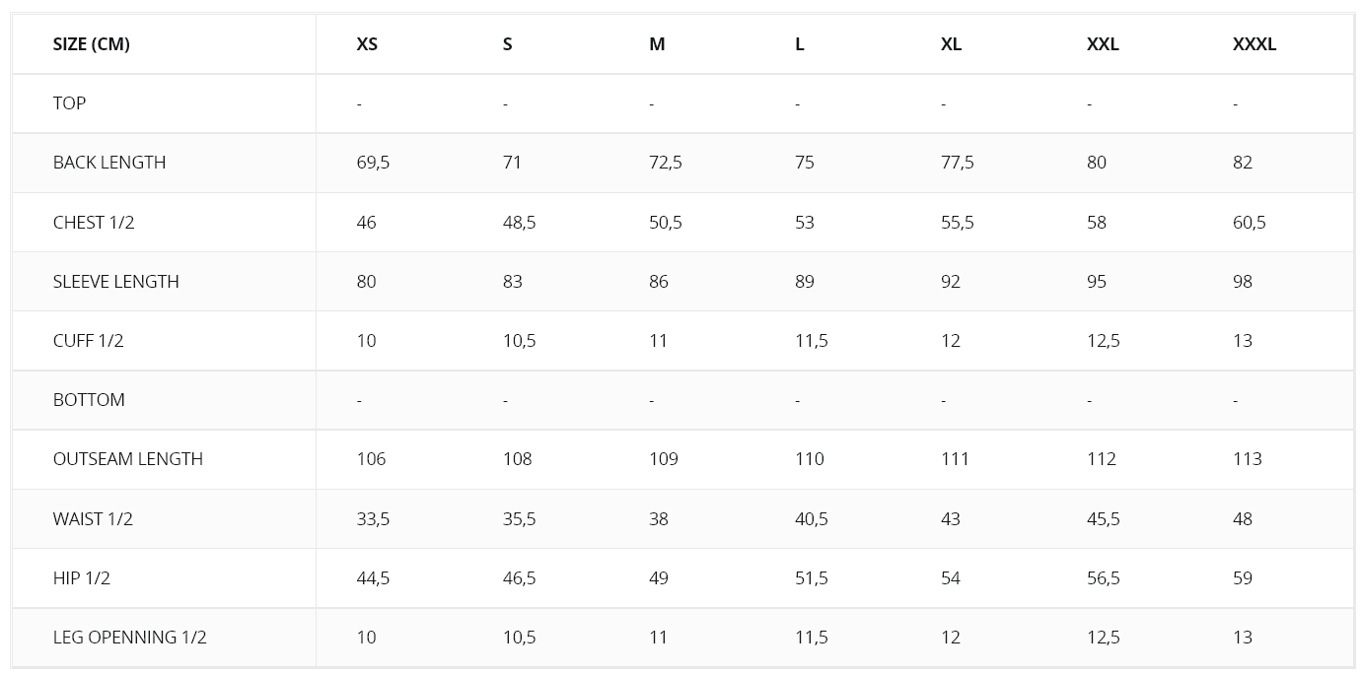Select the 69,5 back length value
The height and width of the screenshot is (674, 1361).
pos(373,163)
